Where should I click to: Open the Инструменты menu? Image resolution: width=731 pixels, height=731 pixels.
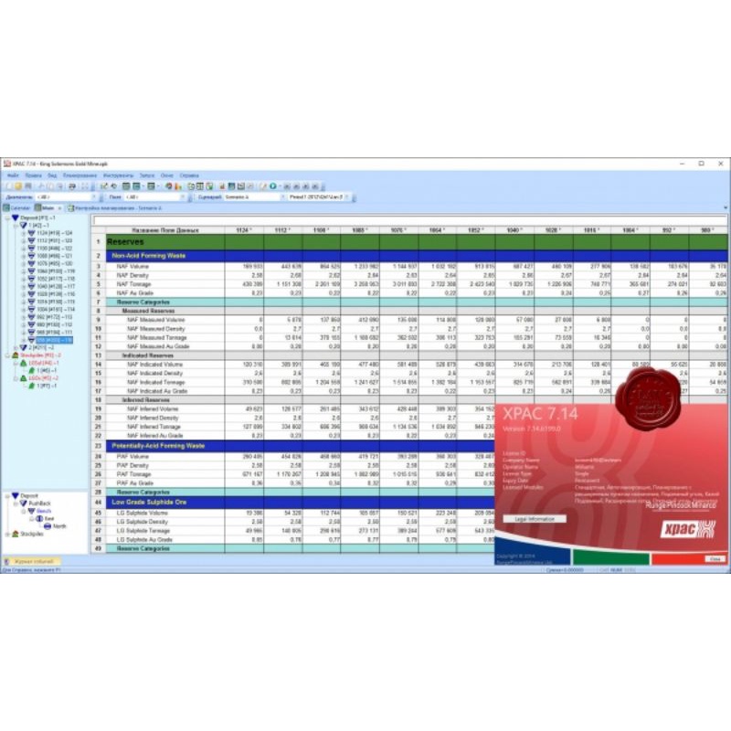119,175
